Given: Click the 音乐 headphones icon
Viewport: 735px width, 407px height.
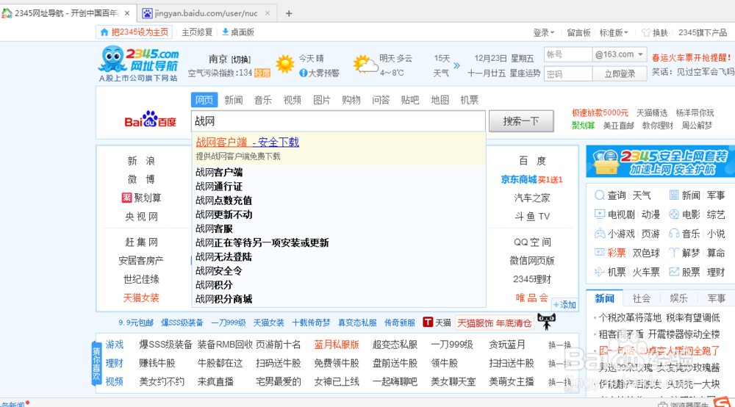Looking at the screenshot, I should 673,233.
